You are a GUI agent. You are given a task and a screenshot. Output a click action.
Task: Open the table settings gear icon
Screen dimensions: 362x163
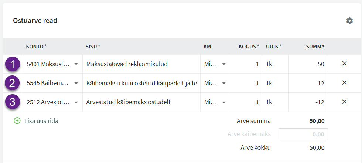pyautogui.click(x=349, y=21)
